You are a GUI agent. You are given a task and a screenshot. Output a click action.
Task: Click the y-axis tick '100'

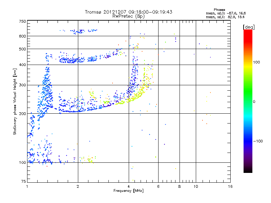pyautogui.click(x=22, y=162)
